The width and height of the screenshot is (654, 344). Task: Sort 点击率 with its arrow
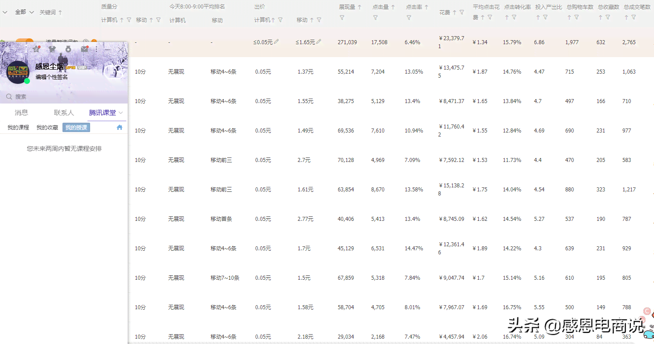click(x=426, y=7)
